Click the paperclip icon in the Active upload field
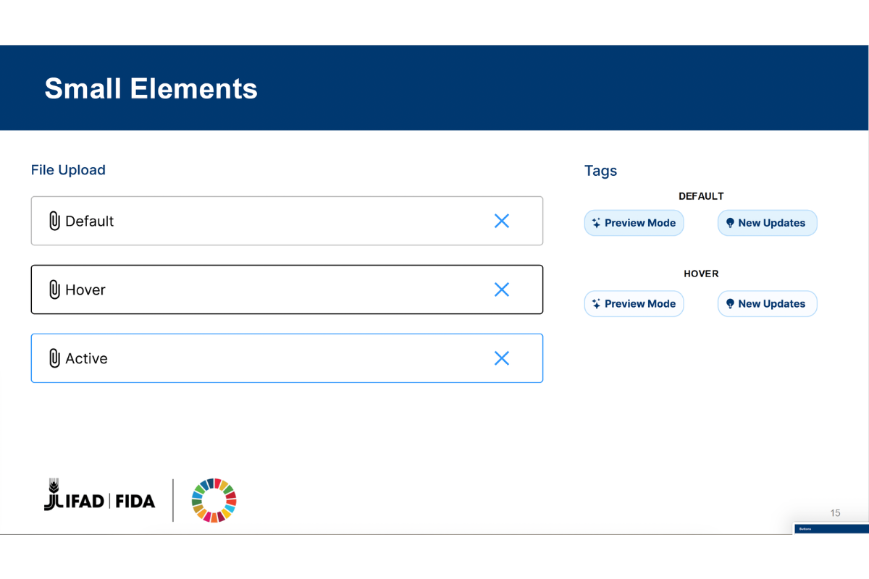Image resolution: width=869 pixels, height=579 pixels. click(x=54, y=358)
